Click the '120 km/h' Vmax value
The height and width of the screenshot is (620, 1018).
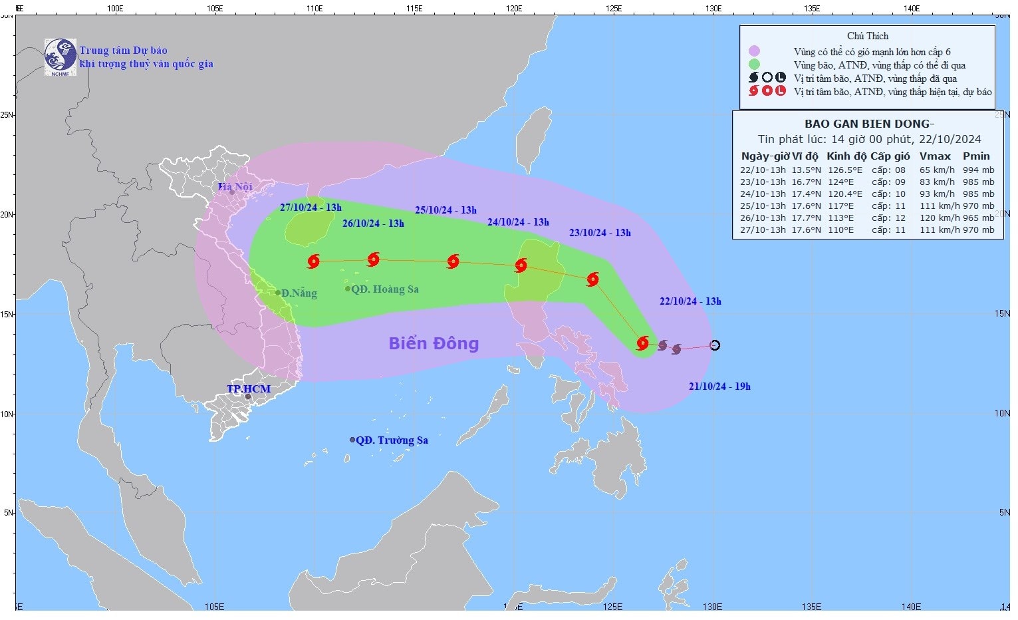pyautogui.click(x=940, y=218)
